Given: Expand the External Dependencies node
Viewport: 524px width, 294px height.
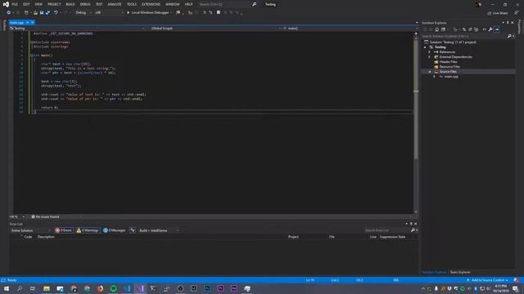Looking at the screenshot, I should pyautogui.click(x=429, y=57).
